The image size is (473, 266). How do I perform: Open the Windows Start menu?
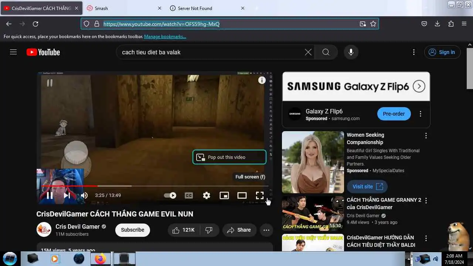pos(10,259)
